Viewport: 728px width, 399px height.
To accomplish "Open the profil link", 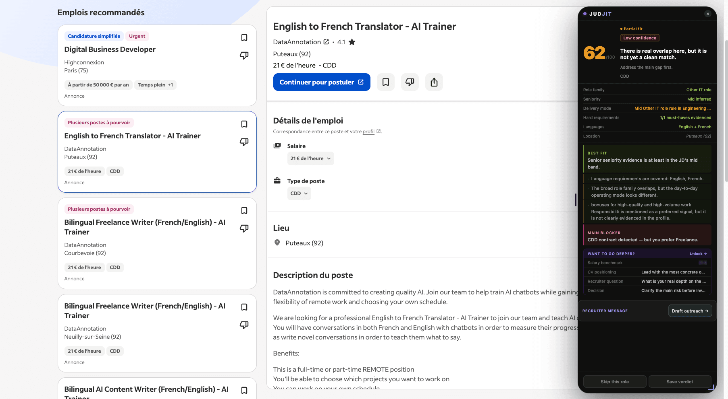I will (x=368, y=132).
